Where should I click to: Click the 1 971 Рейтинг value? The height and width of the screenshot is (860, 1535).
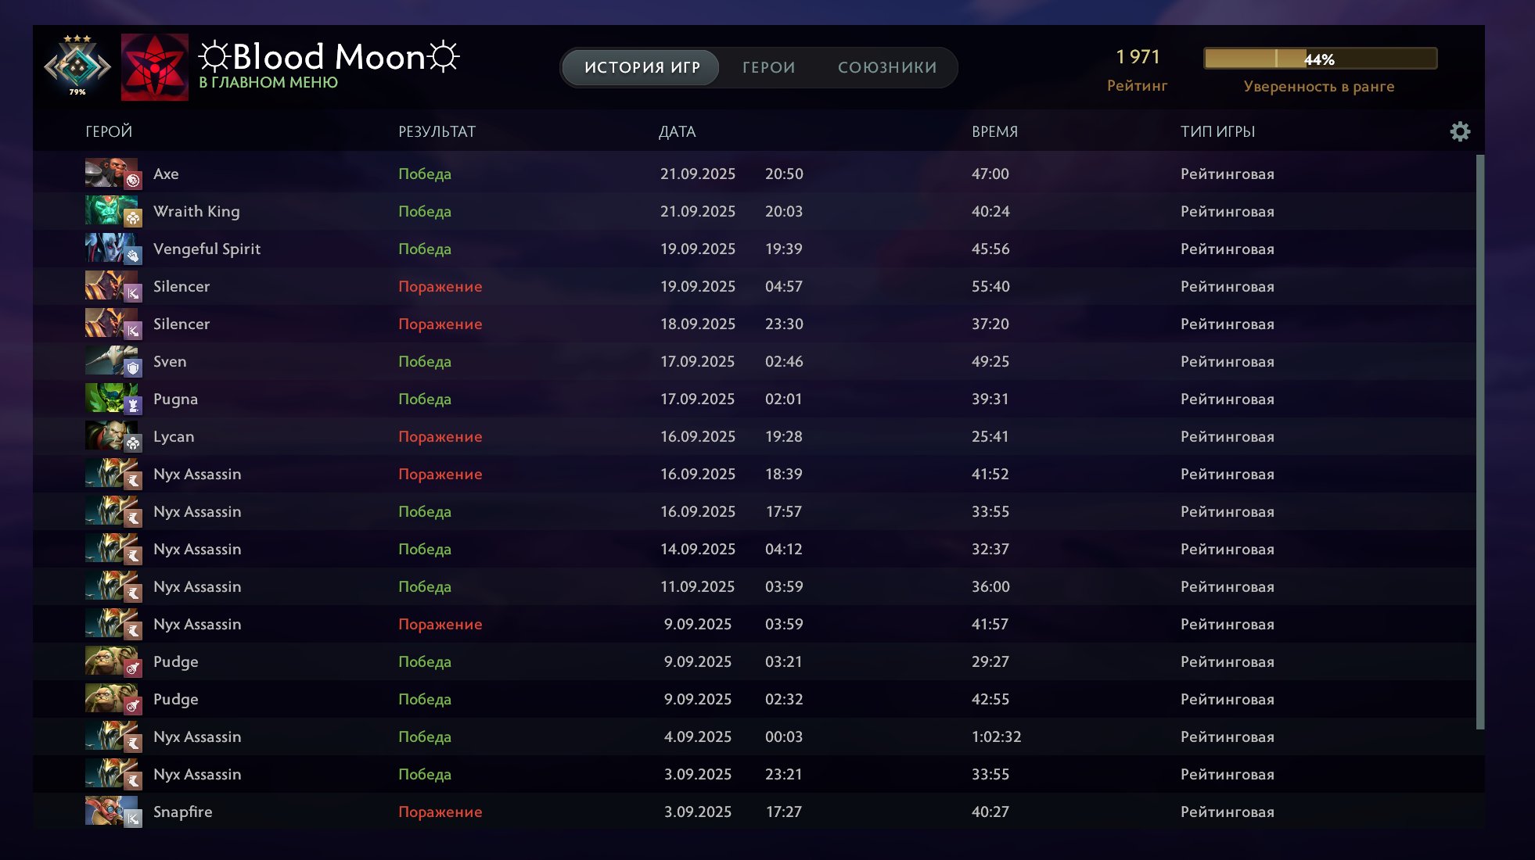coord(1137,57)
